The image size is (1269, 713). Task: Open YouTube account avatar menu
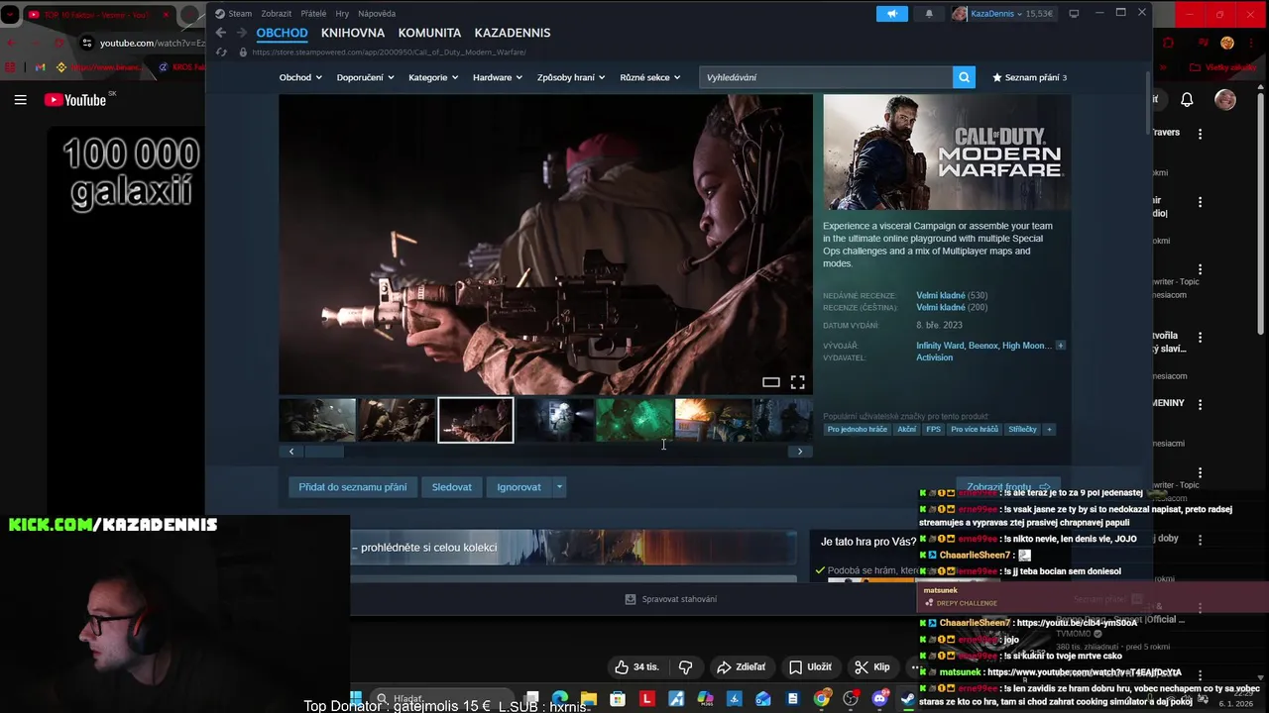click(x=1225, y=100)
